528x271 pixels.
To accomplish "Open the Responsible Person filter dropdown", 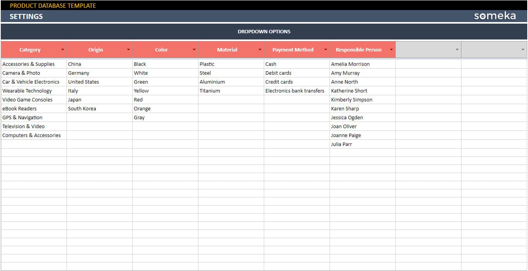I will pyautogui.click(x=391, y=50).
